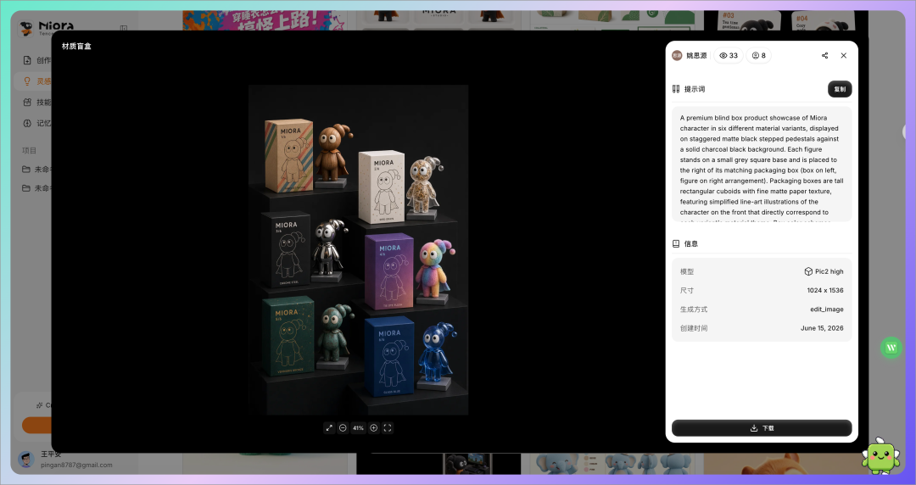
Task: Click the email pingan8787@gmail.com
Action: coord(76,465)
